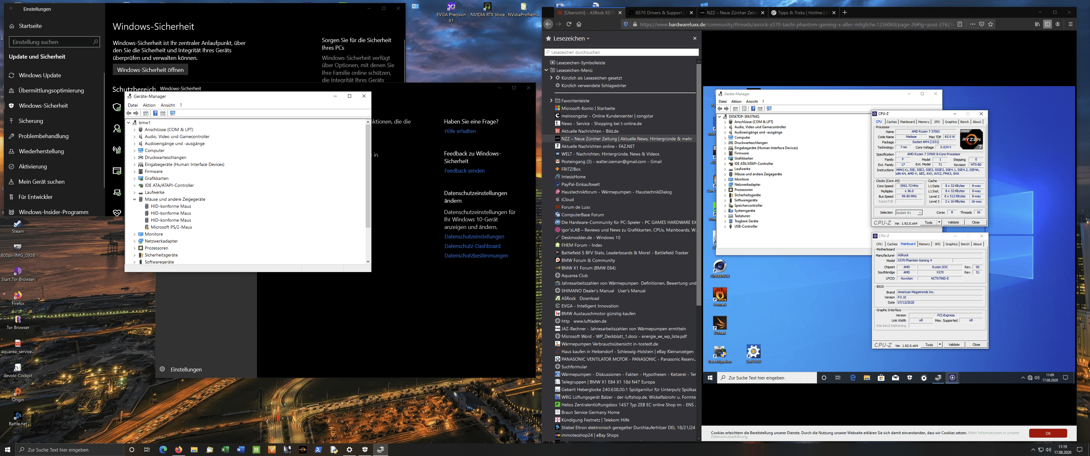This screenshot has height=456, width=1090.
Task: Open the Windows Start menu
Action: tap(7, 449)
